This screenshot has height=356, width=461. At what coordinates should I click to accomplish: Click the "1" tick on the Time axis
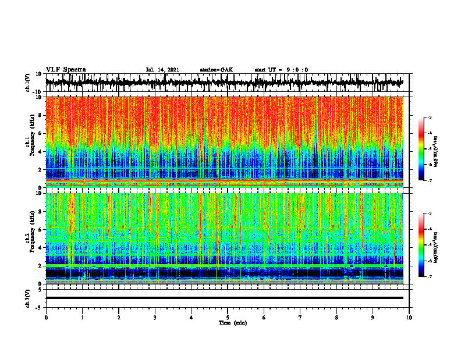82,318
